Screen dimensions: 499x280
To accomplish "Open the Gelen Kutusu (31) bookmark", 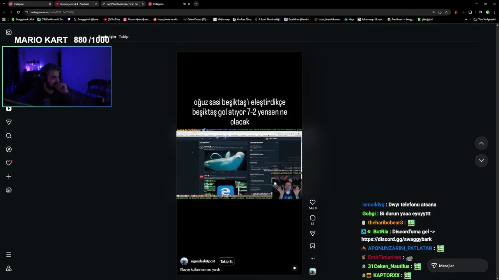I will point(196,19).
